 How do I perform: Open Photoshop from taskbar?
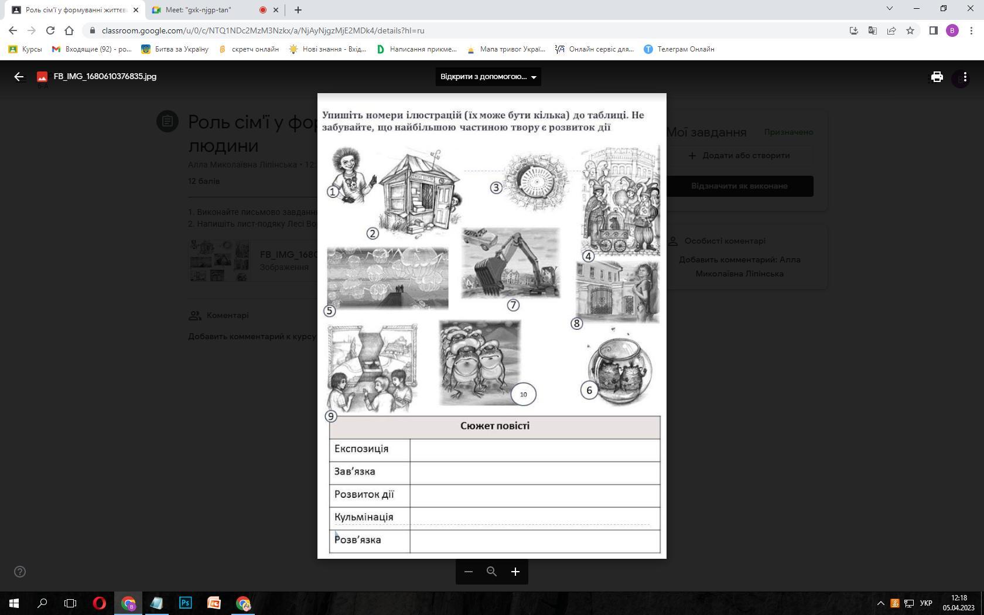tap(186, 603)
